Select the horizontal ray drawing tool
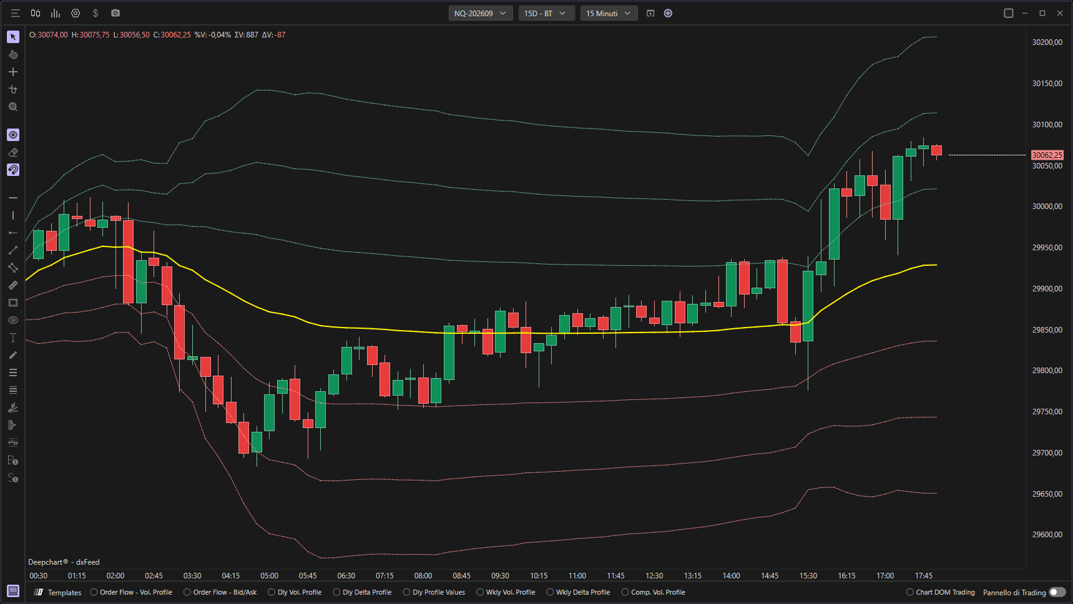Viewport: 1073px width, 604px height. click(x=13, y=233)
